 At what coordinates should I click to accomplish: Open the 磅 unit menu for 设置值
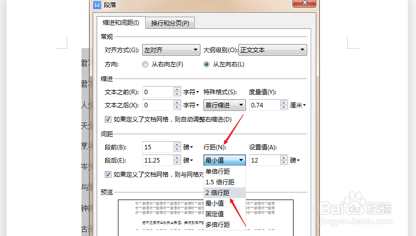295,161
